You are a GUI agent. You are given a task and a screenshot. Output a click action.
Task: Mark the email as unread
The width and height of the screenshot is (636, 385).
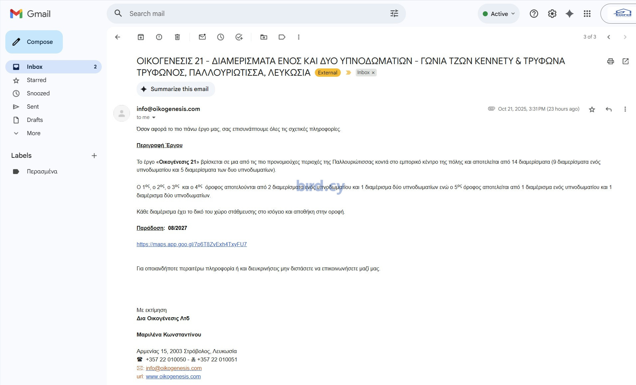[x=202, y=37]
